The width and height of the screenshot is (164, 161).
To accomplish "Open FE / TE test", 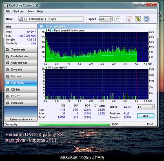I will (x=21, y=96).
